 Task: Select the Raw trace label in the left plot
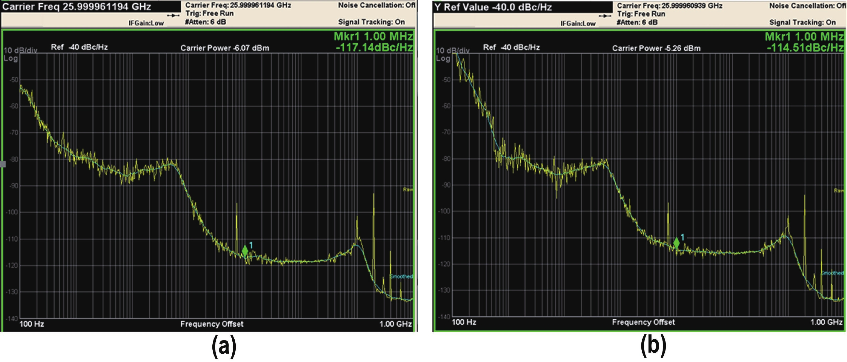coord(408,189)
